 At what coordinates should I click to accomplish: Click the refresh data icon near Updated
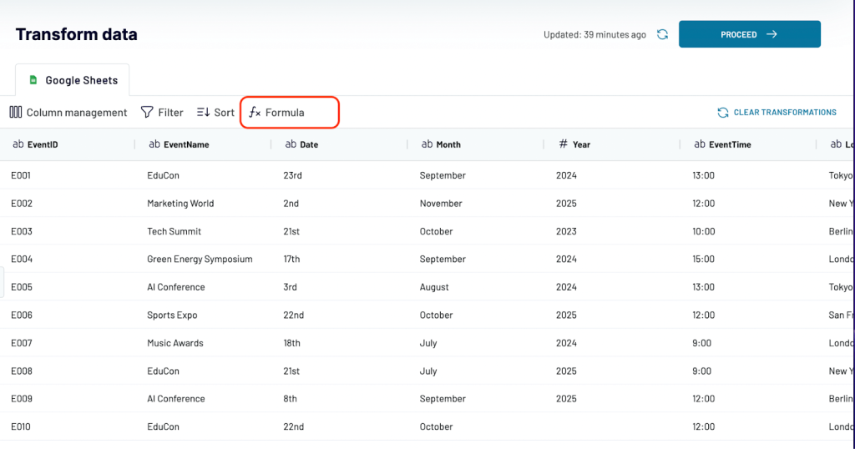662,34
